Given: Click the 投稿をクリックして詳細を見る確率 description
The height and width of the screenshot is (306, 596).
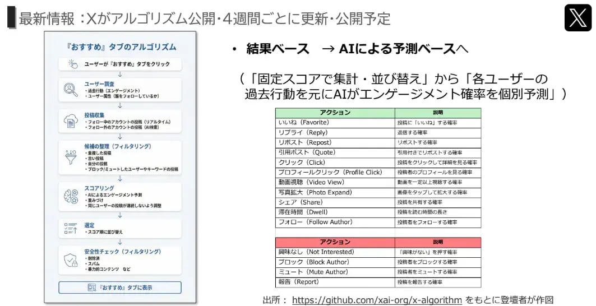Looking at the screenshot, I should [438, 163].
